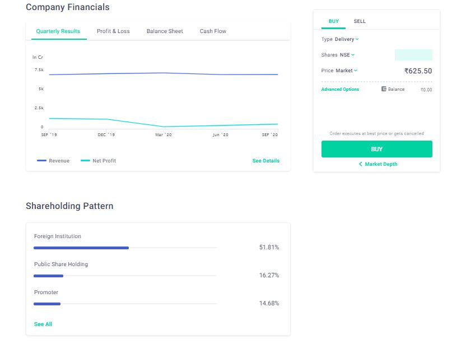Click See Details for financials
452x344 pixels.
point(265,160)
